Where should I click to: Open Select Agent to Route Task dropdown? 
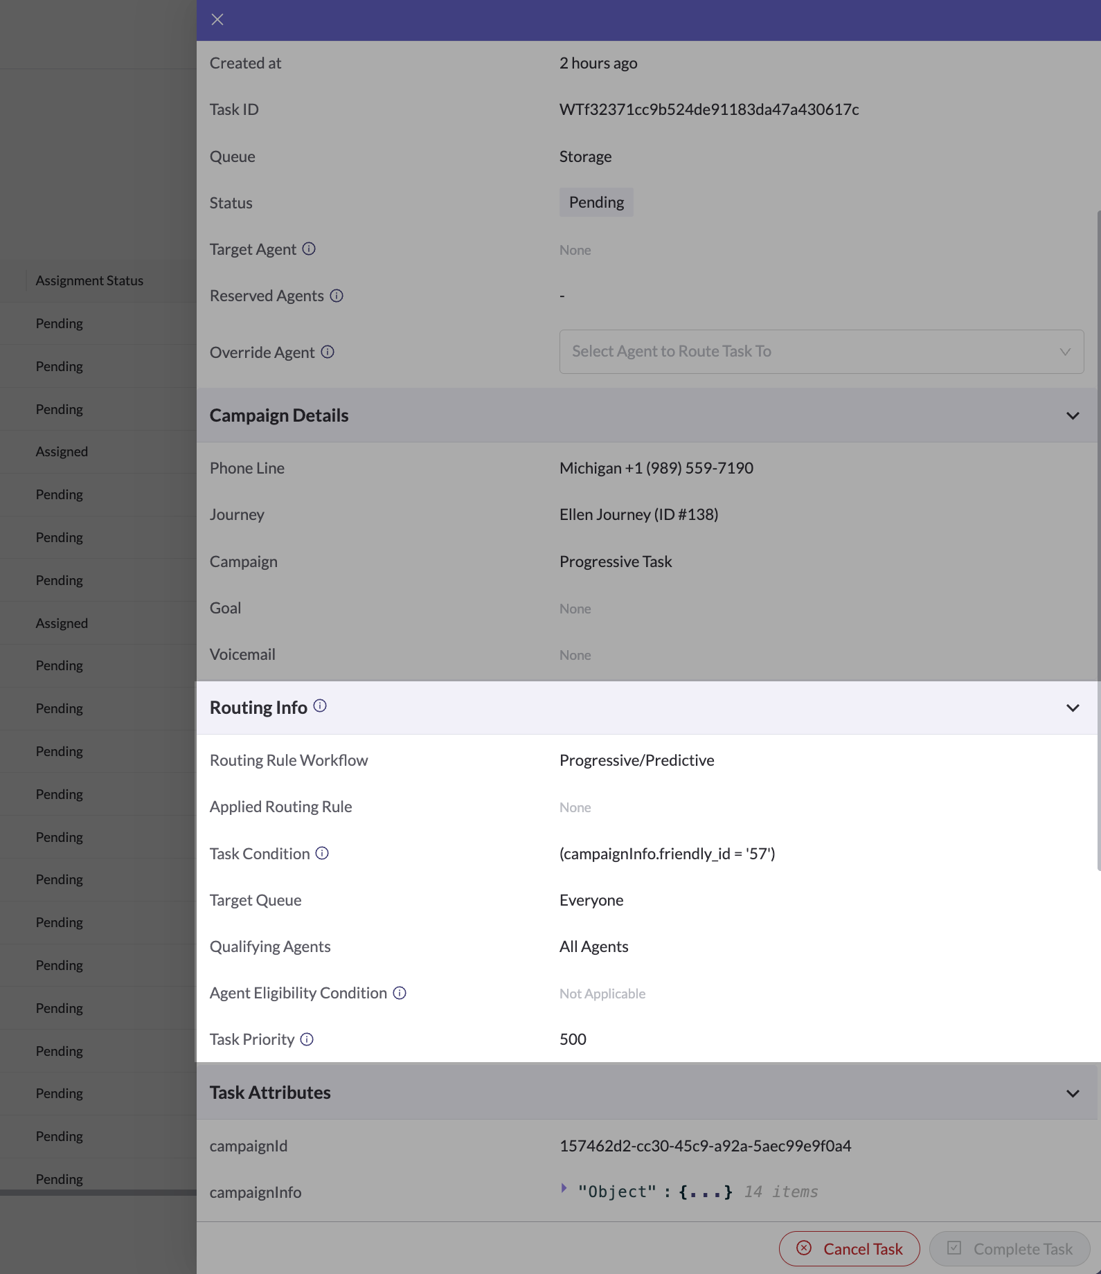821,352
